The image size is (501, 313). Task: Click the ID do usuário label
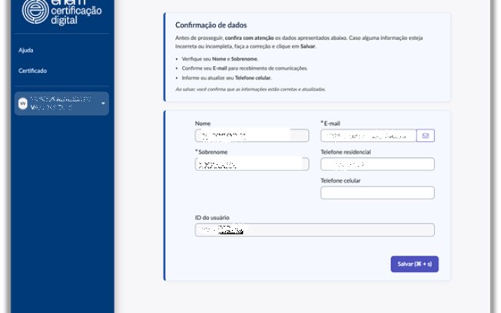tap(212, 218)
